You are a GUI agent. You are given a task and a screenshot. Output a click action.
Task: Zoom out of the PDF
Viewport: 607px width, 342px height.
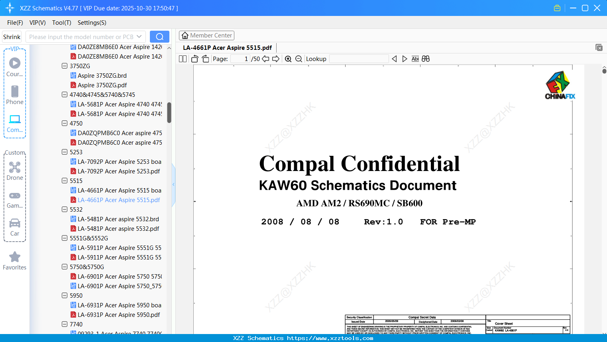299,59
